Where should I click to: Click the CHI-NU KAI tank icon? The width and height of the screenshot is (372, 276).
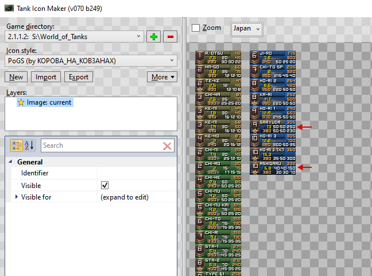click(218, 209)
